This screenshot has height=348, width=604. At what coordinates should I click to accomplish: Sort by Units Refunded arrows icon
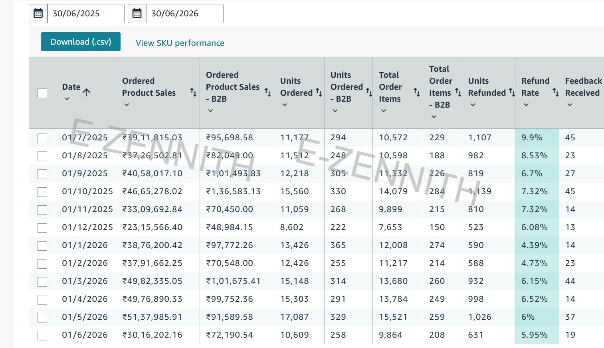point(512,92)
